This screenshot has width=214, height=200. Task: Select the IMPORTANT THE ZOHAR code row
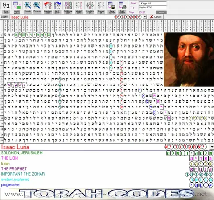(107, 174)
